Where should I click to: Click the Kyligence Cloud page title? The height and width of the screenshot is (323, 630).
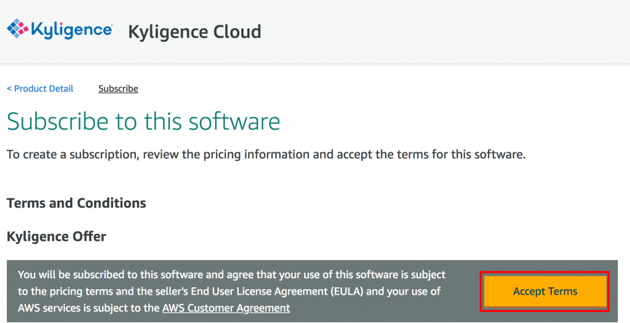(x=194, y=31)
